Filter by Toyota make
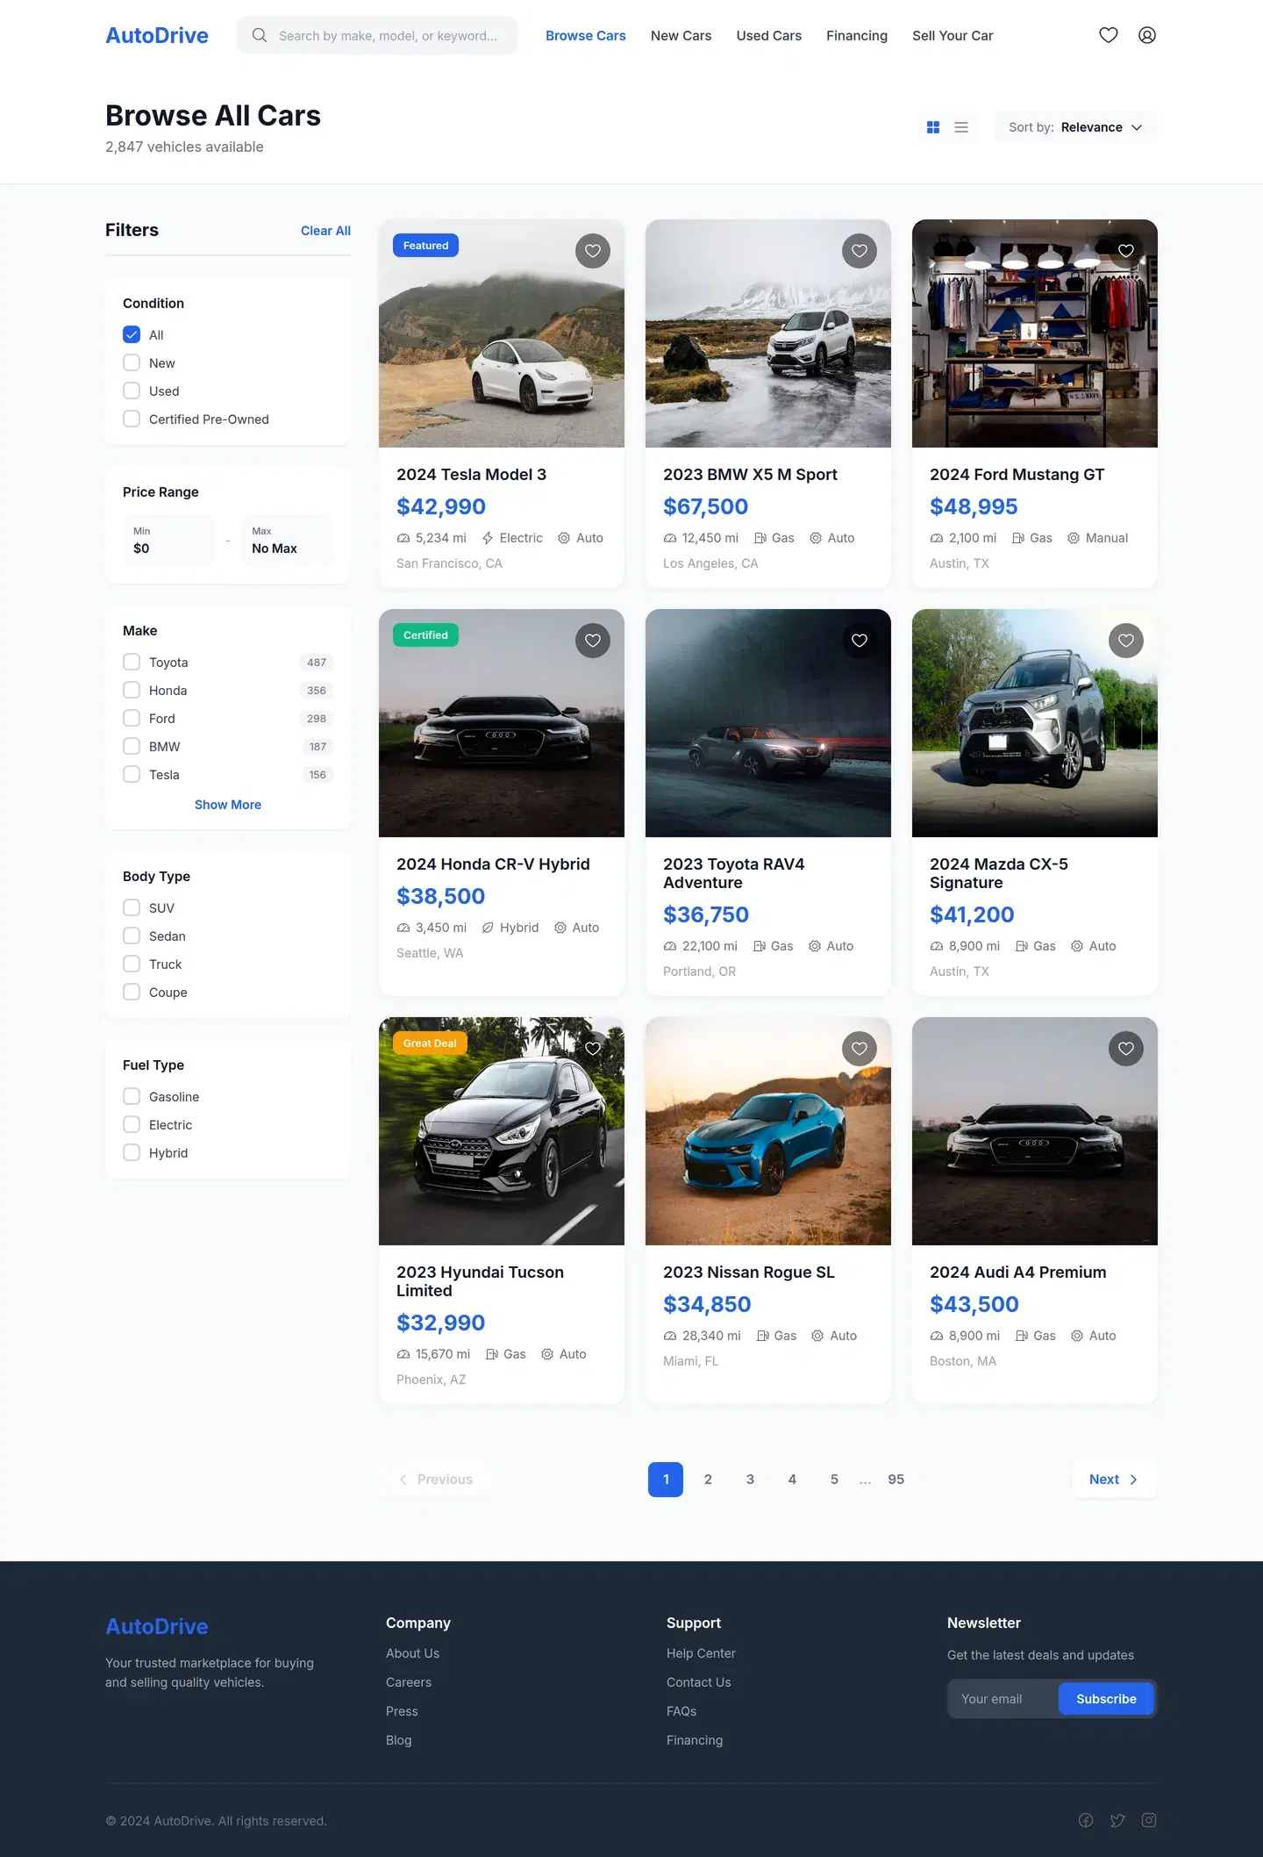The height and width of the screenshot is (1857, 1263). pos(132,662)
